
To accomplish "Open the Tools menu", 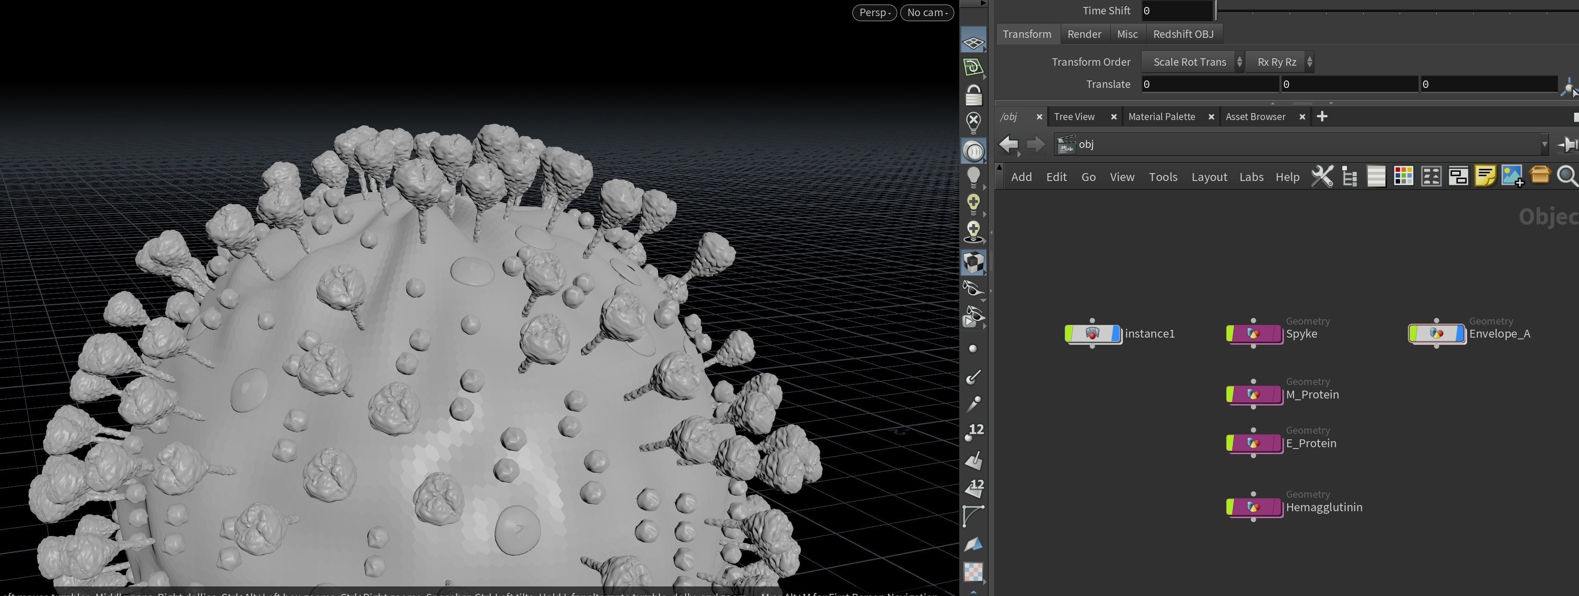I will [x=1163, y=177].
